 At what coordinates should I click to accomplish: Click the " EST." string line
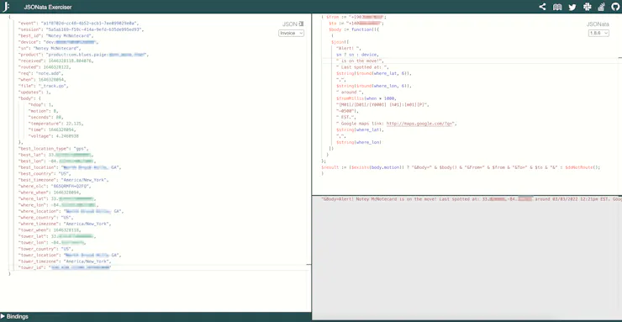tap(346, 118)
